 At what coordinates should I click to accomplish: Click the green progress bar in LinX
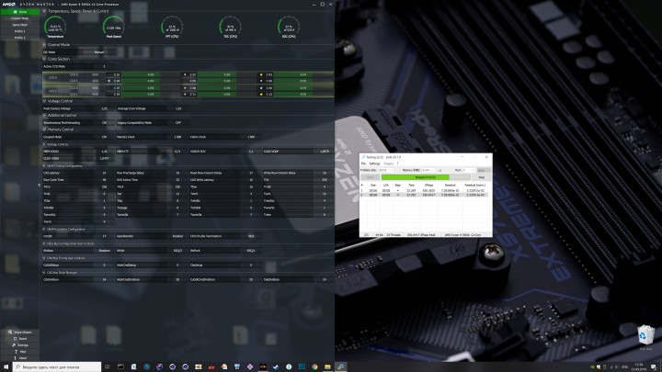pyautogui.click(x=415, y=177)
